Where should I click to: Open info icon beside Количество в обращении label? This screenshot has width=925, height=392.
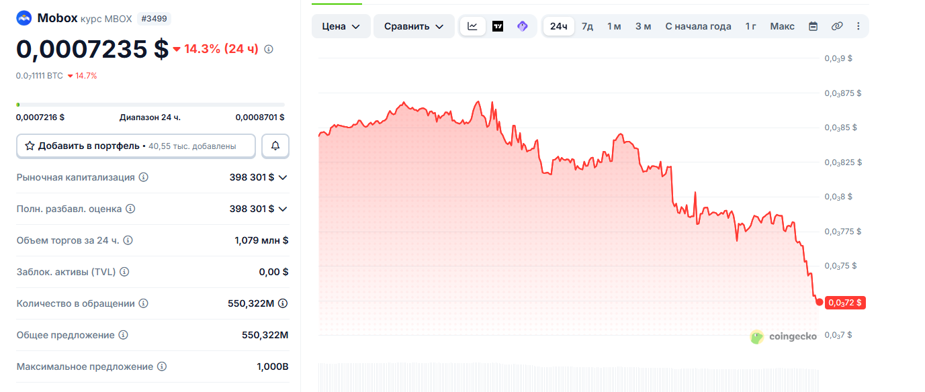tap(143, 303)
